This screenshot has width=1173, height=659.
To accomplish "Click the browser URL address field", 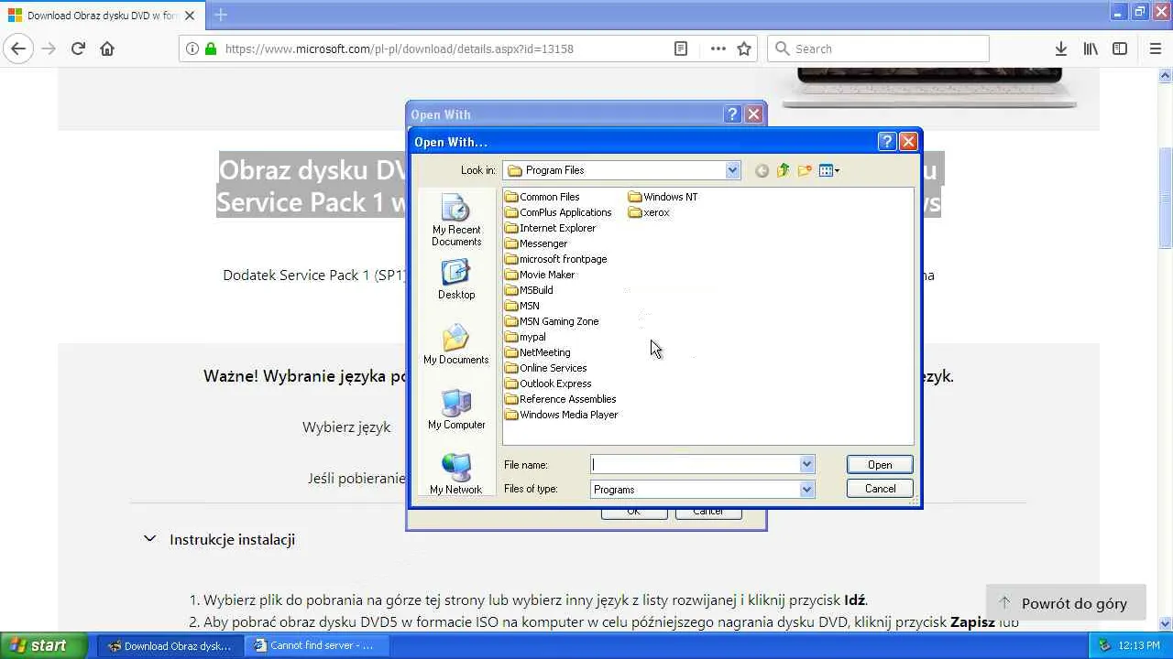I will 444,49.
